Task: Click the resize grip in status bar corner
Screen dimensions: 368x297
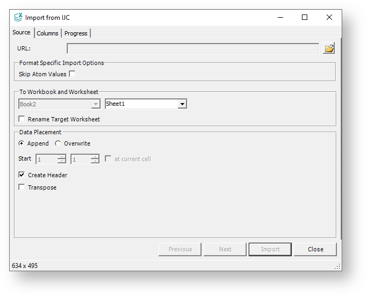Action: point(337,266)
